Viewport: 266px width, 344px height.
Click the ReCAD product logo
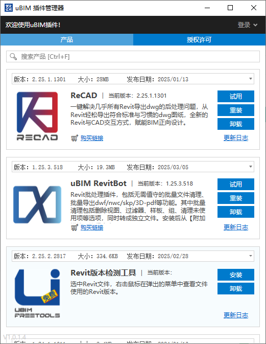37,116
